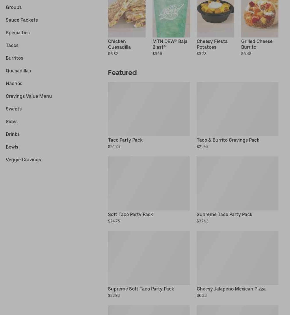The height and width of the screenshot is (315, 290).
Task: Navigate to the Burritos category
Action: pos(14,58)
